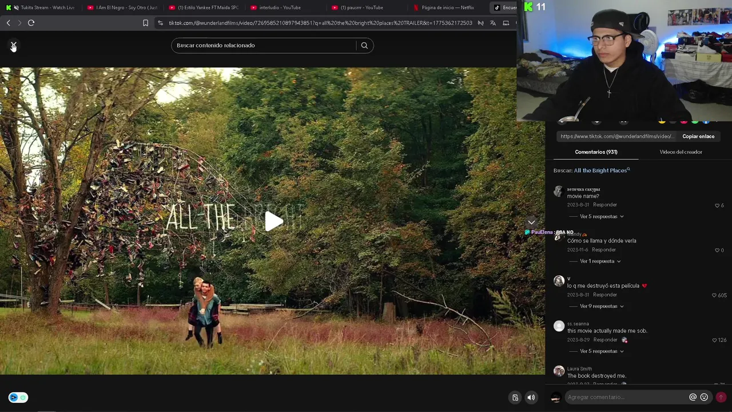The height and width of the screenshot is (412, 732).
Task: Open the 'pausrrr - YouTube' tab
Action: pyautogui.click(x=367, y=7)
